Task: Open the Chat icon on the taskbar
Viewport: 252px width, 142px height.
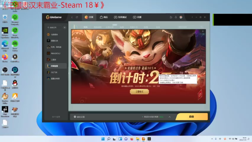Action: coord(126,139)
